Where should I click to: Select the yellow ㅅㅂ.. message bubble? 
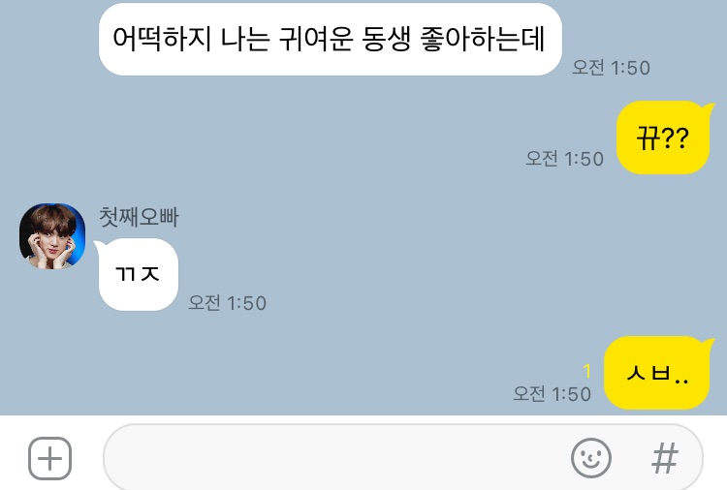click(x=656, y=373)
